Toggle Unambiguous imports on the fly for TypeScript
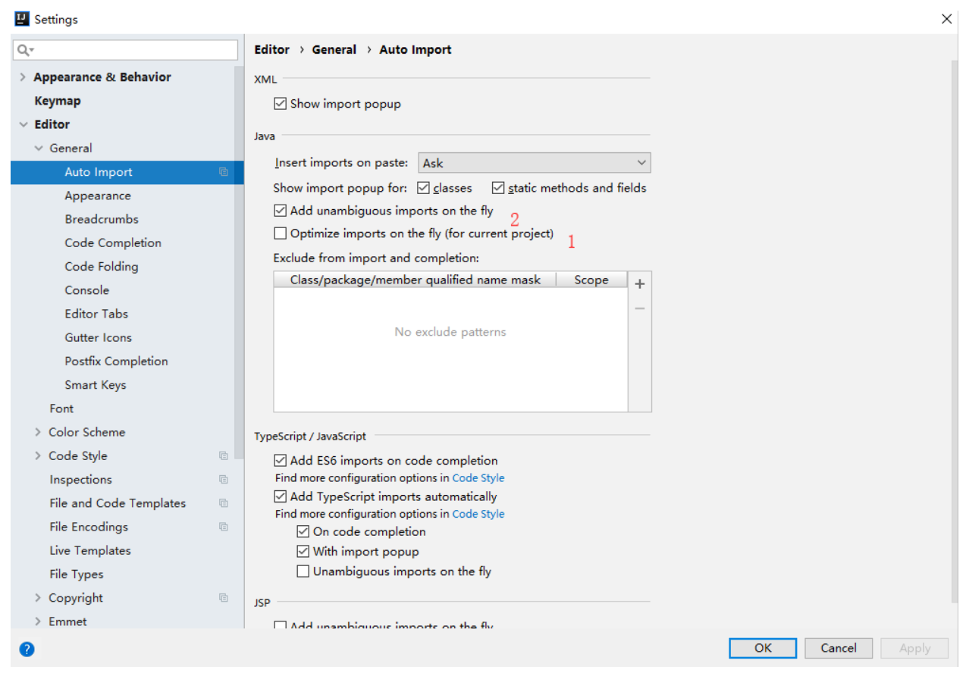 (303, 571)
